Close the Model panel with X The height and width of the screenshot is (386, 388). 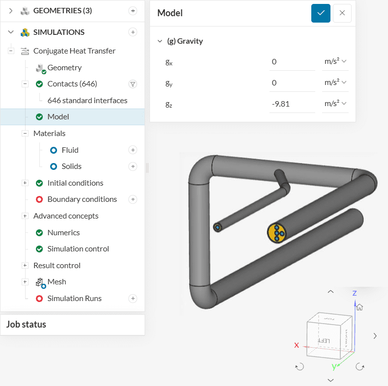pos(342,13)
